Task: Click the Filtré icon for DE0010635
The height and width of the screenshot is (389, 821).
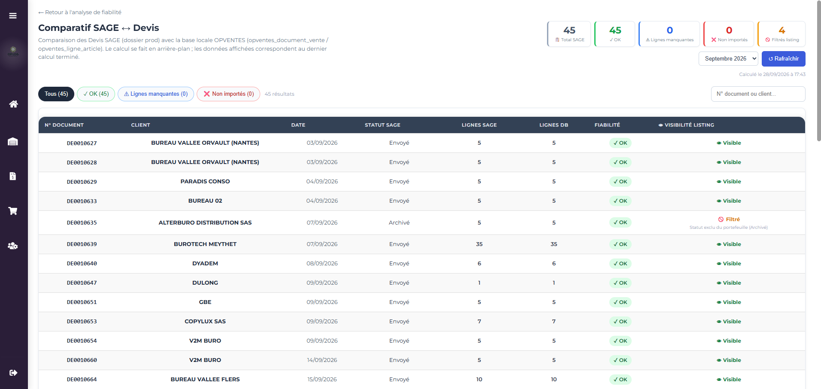Action: click(721, 219)
